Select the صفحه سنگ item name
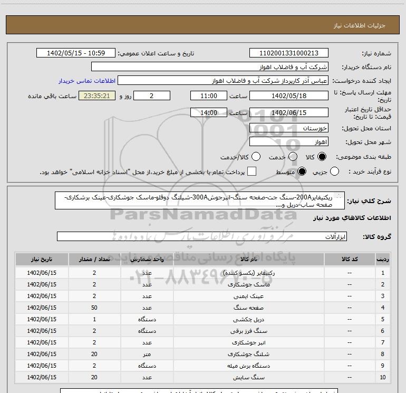The image size is (406, 393). point(248,308)
